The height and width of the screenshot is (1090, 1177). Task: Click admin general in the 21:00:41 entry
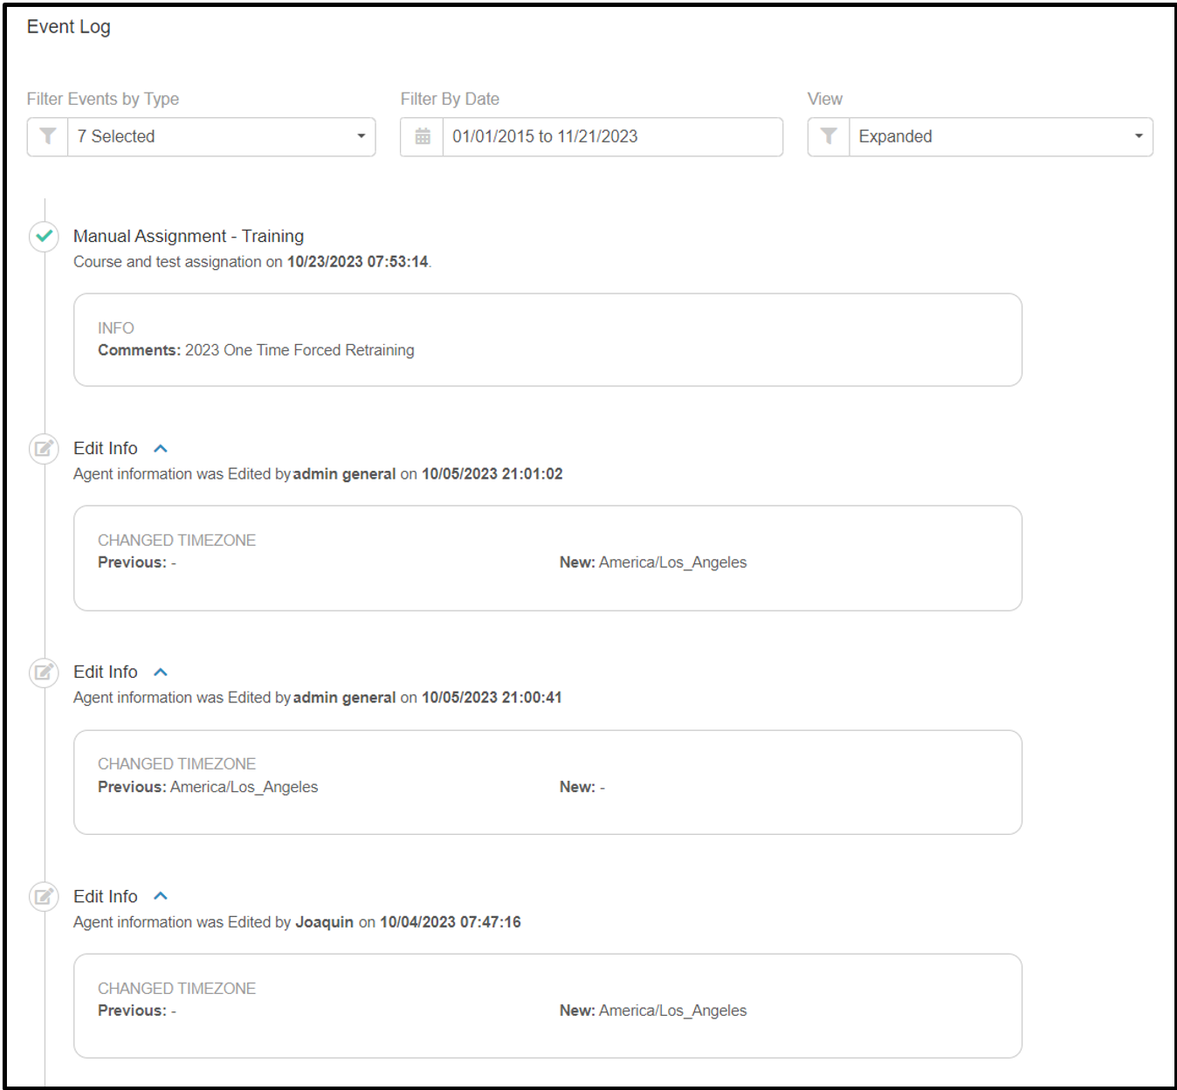(345, 698)
